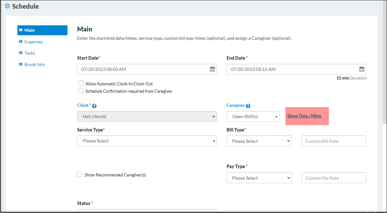Click the help icon next to Client

[x=94, y=106]
